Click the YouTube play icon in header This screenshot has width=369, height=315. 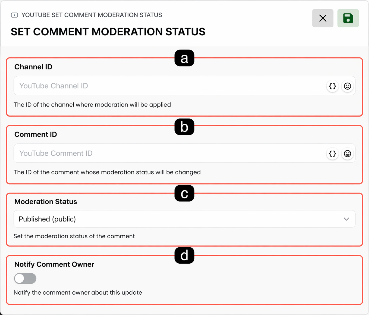coord(14,15)
